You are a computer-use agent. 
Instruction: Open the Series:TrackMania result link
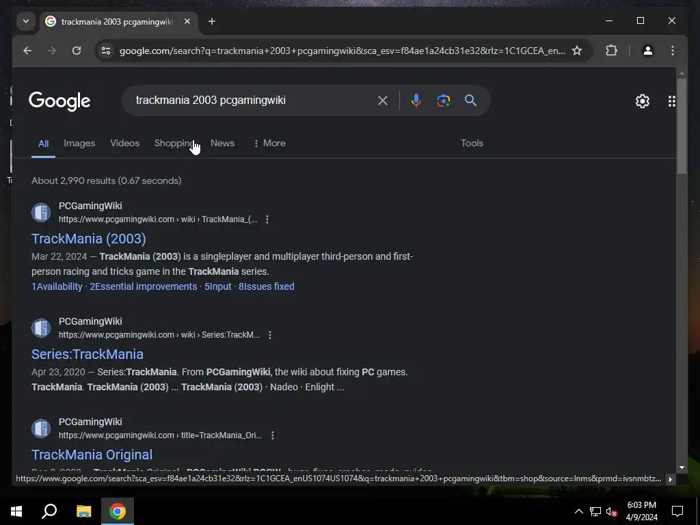click(x=87, y=355)
